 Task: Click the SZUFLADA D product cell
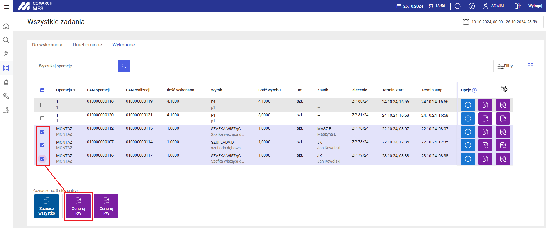coord(222,142)
